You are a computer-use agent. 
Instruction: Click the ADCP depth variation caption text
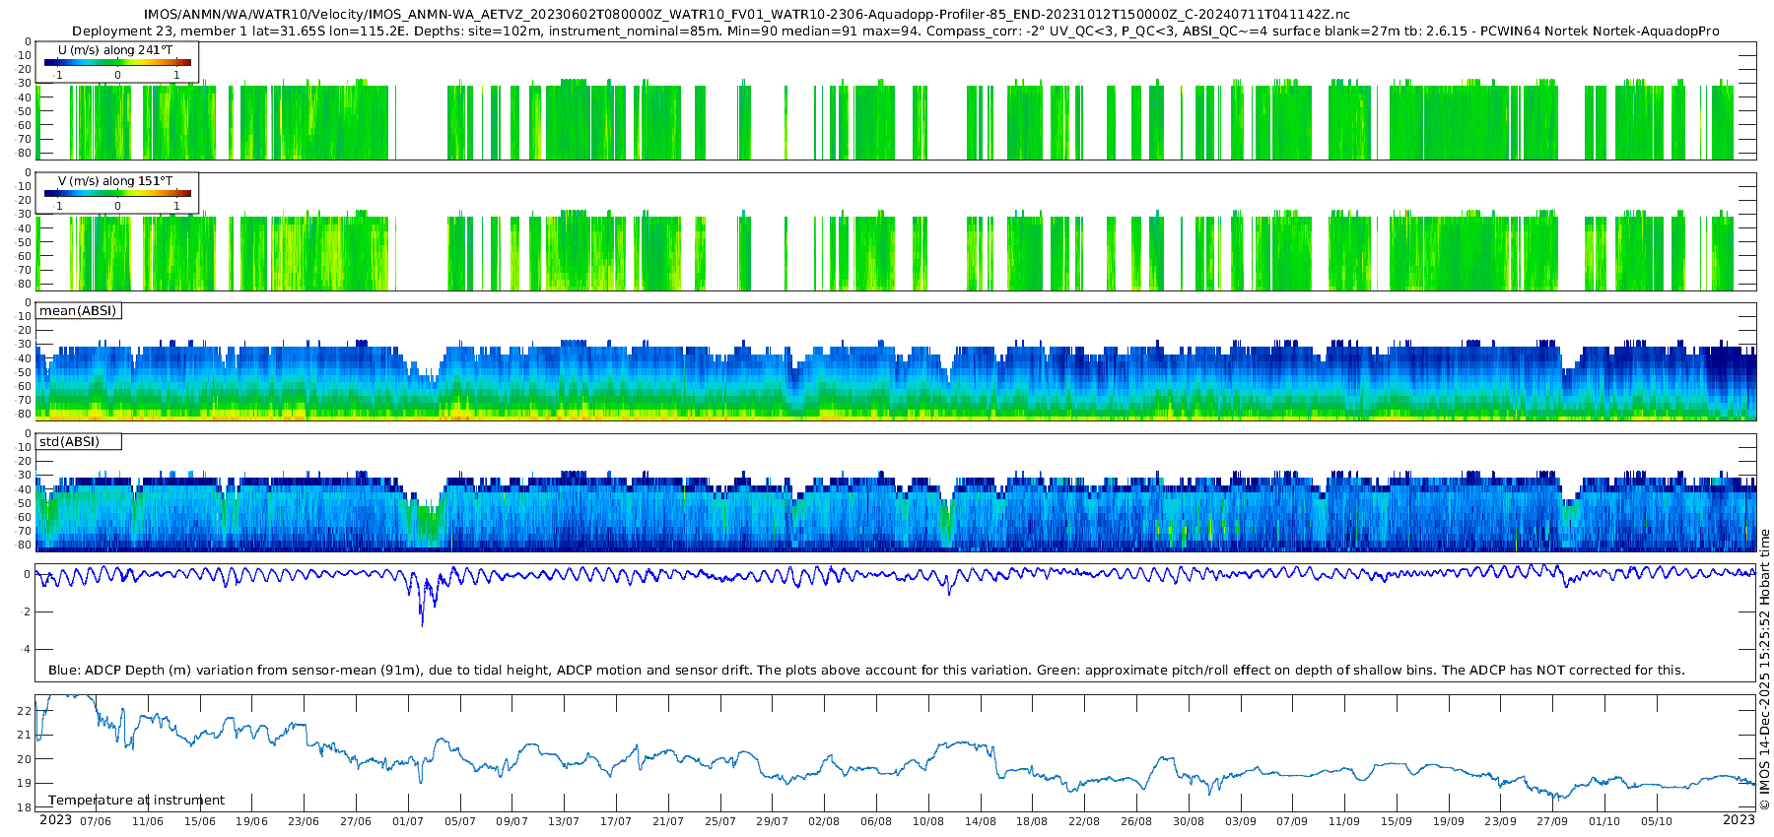click(x=866, y=671)
